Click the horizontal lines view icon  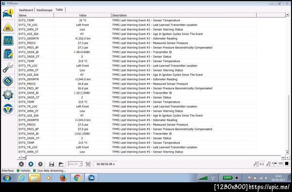(x=281, y=164)
